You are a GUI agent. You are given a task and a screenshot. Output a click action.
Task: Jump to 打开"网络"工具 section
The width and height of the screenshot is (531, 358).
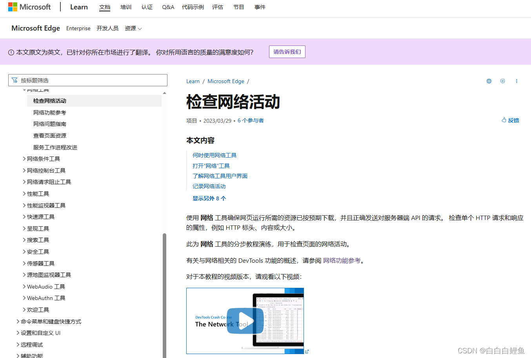211,166
